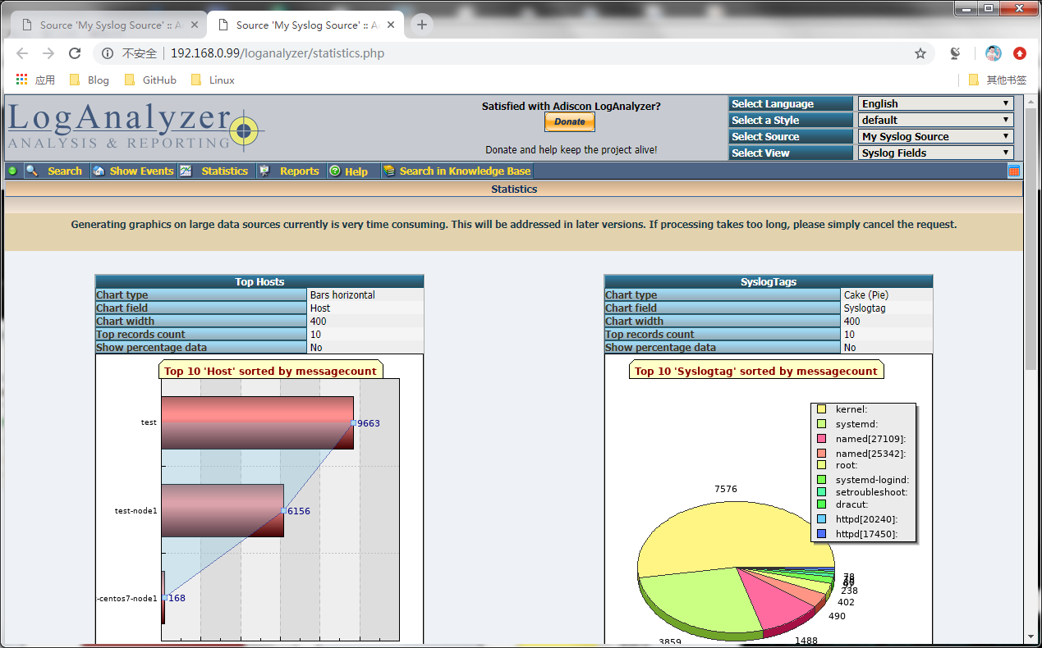
Task: Click the site security info icon
Action: 108,53
